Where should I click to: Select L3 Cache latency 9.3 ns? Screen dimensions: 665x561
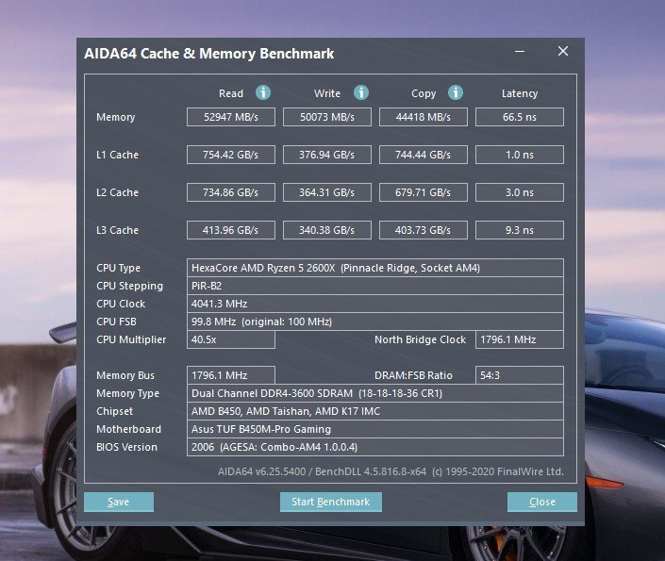pyautogui.click(x=520, y=230)
